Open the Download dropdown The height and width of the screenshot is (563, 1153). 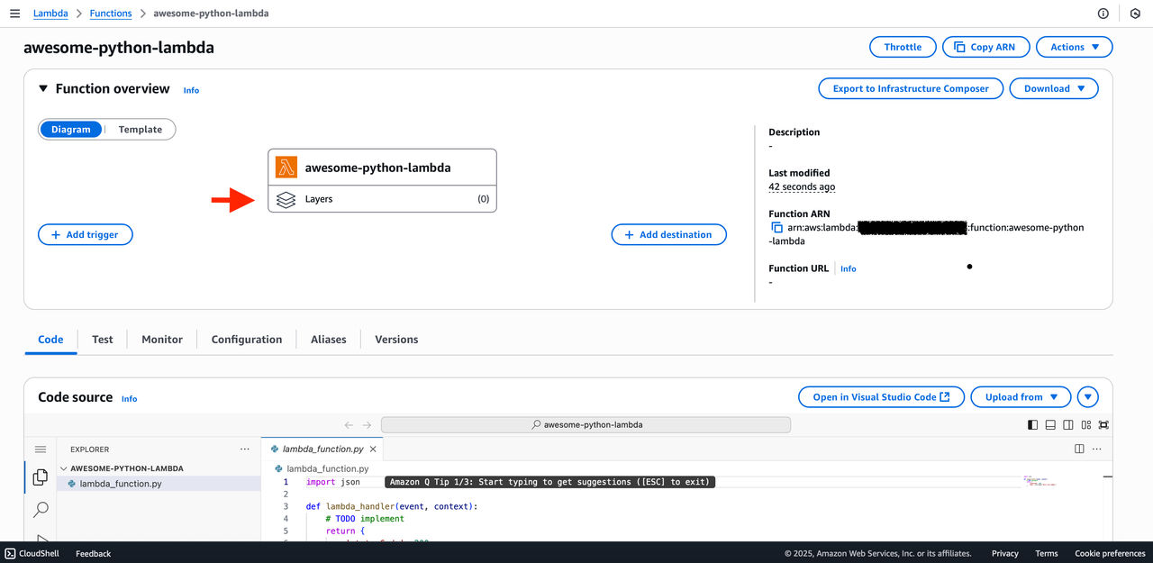pos(1054,88)
